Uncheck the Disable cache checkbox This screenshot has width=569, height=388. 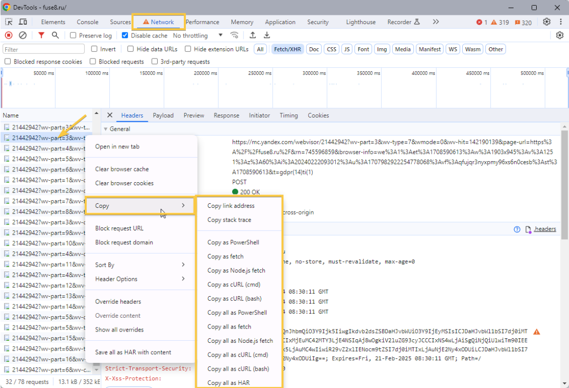[125, 36]
